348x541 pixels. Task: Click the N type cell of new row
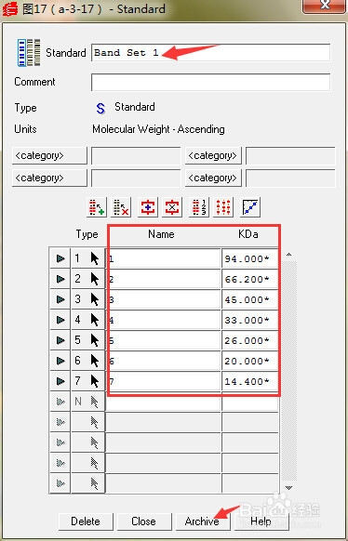coord(87,402)
